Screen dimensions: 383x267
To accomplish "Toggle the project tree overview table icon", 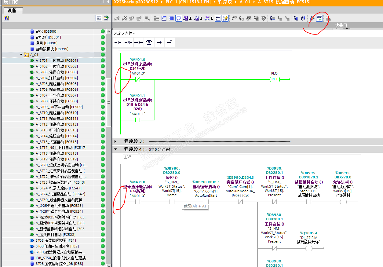I will (x=99, y=18).
